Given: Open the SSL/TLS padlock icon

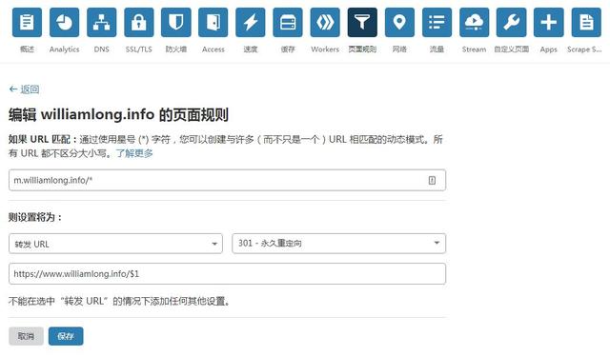Looking at the screenshot, I should (139, 22).
